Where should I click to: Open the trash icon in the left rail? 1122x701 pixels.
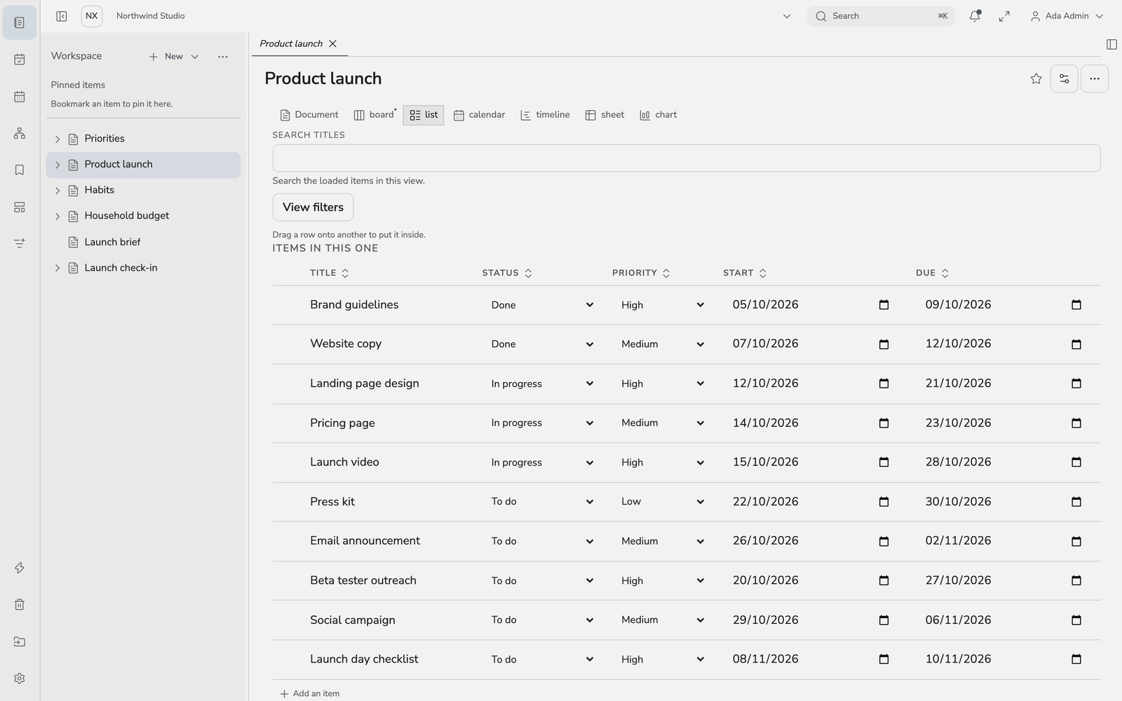coord(20,604)
